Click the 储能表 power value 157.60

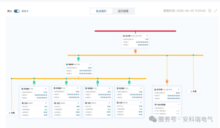click(90, 68)
